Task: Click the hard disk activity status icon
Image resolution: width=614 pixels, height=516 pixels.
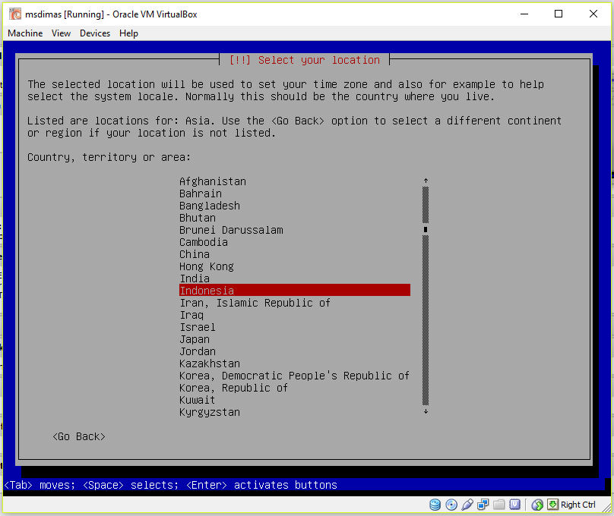Action: pyautogui.click(x=435, y=505)
